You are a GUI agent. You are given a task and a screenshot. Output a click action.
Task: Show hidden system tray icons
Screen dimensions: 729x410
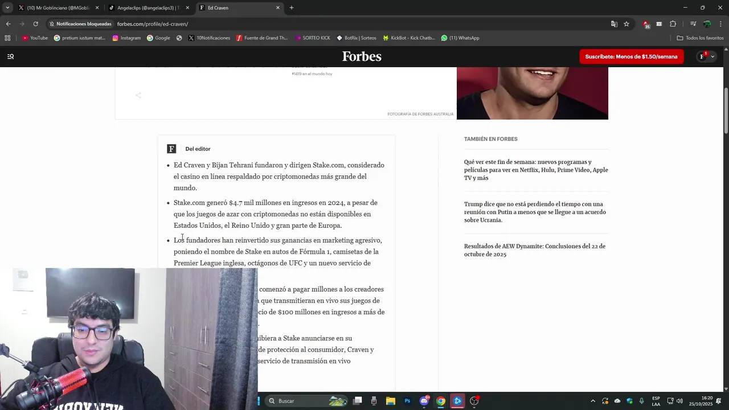click(593, 401)
